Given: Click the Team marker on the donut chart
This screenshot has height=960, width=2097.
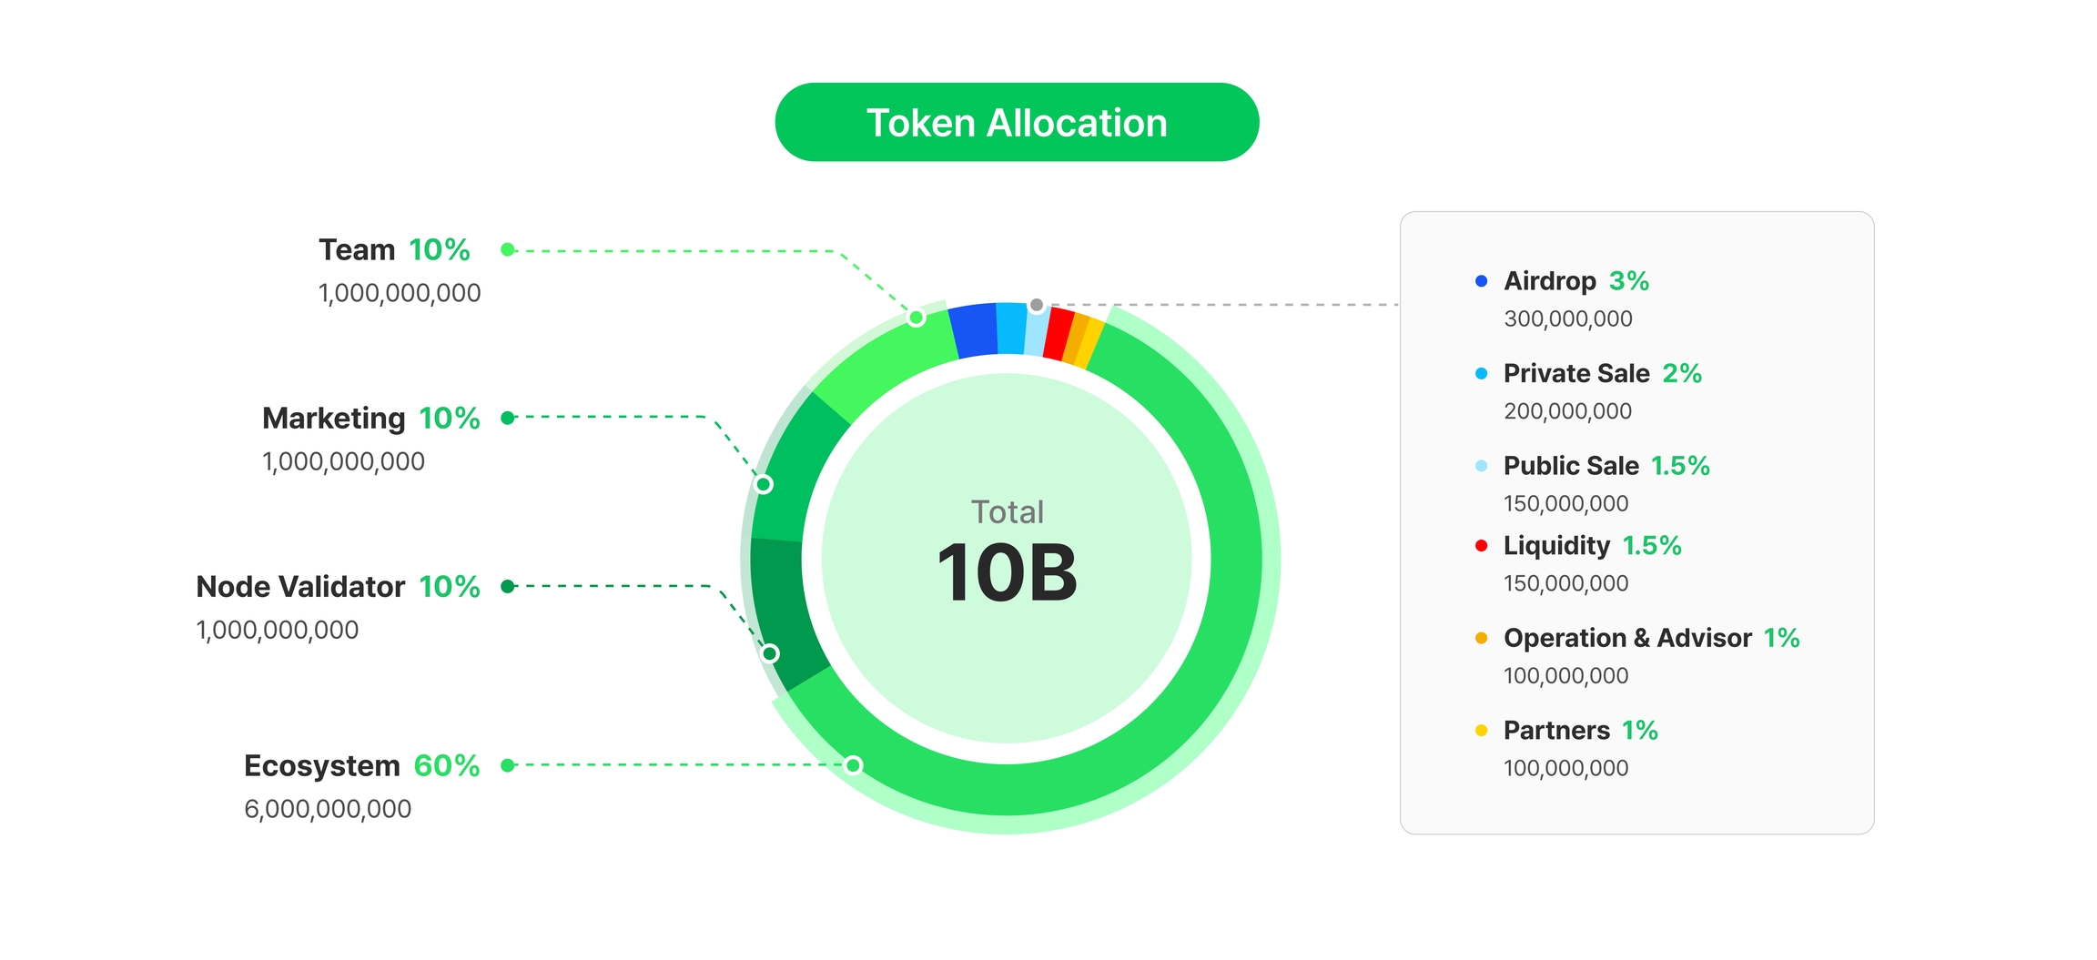Looking at the screenshot, I should pos(917,318).
